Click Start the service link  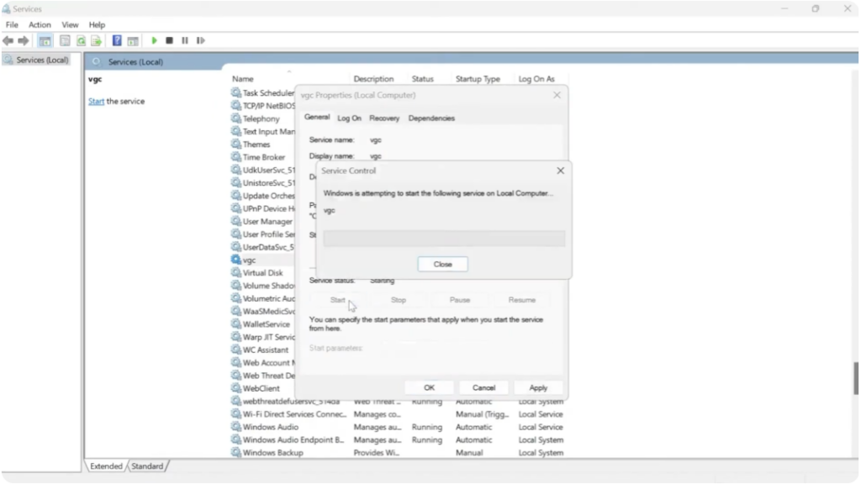click(x=96, y=101)
